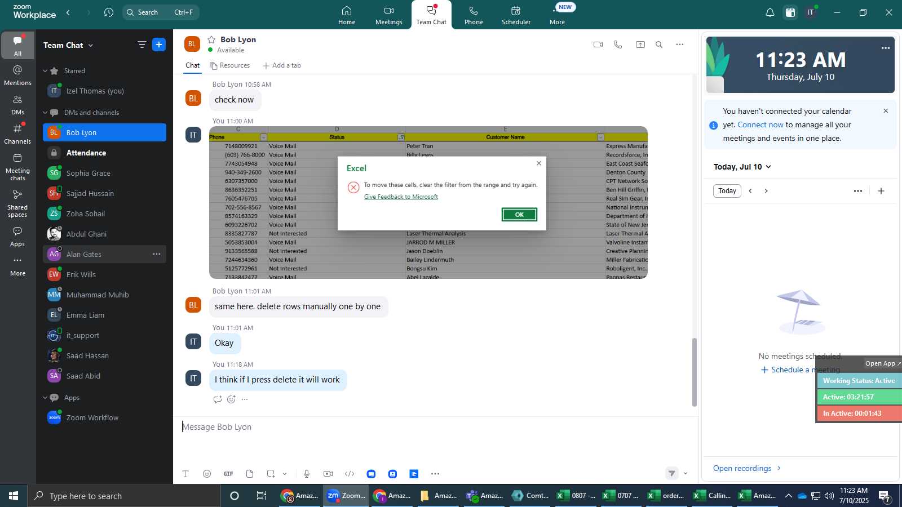Click Connect now calendar link
Viewport: 902px width, 507px height.
click(760, 125)
